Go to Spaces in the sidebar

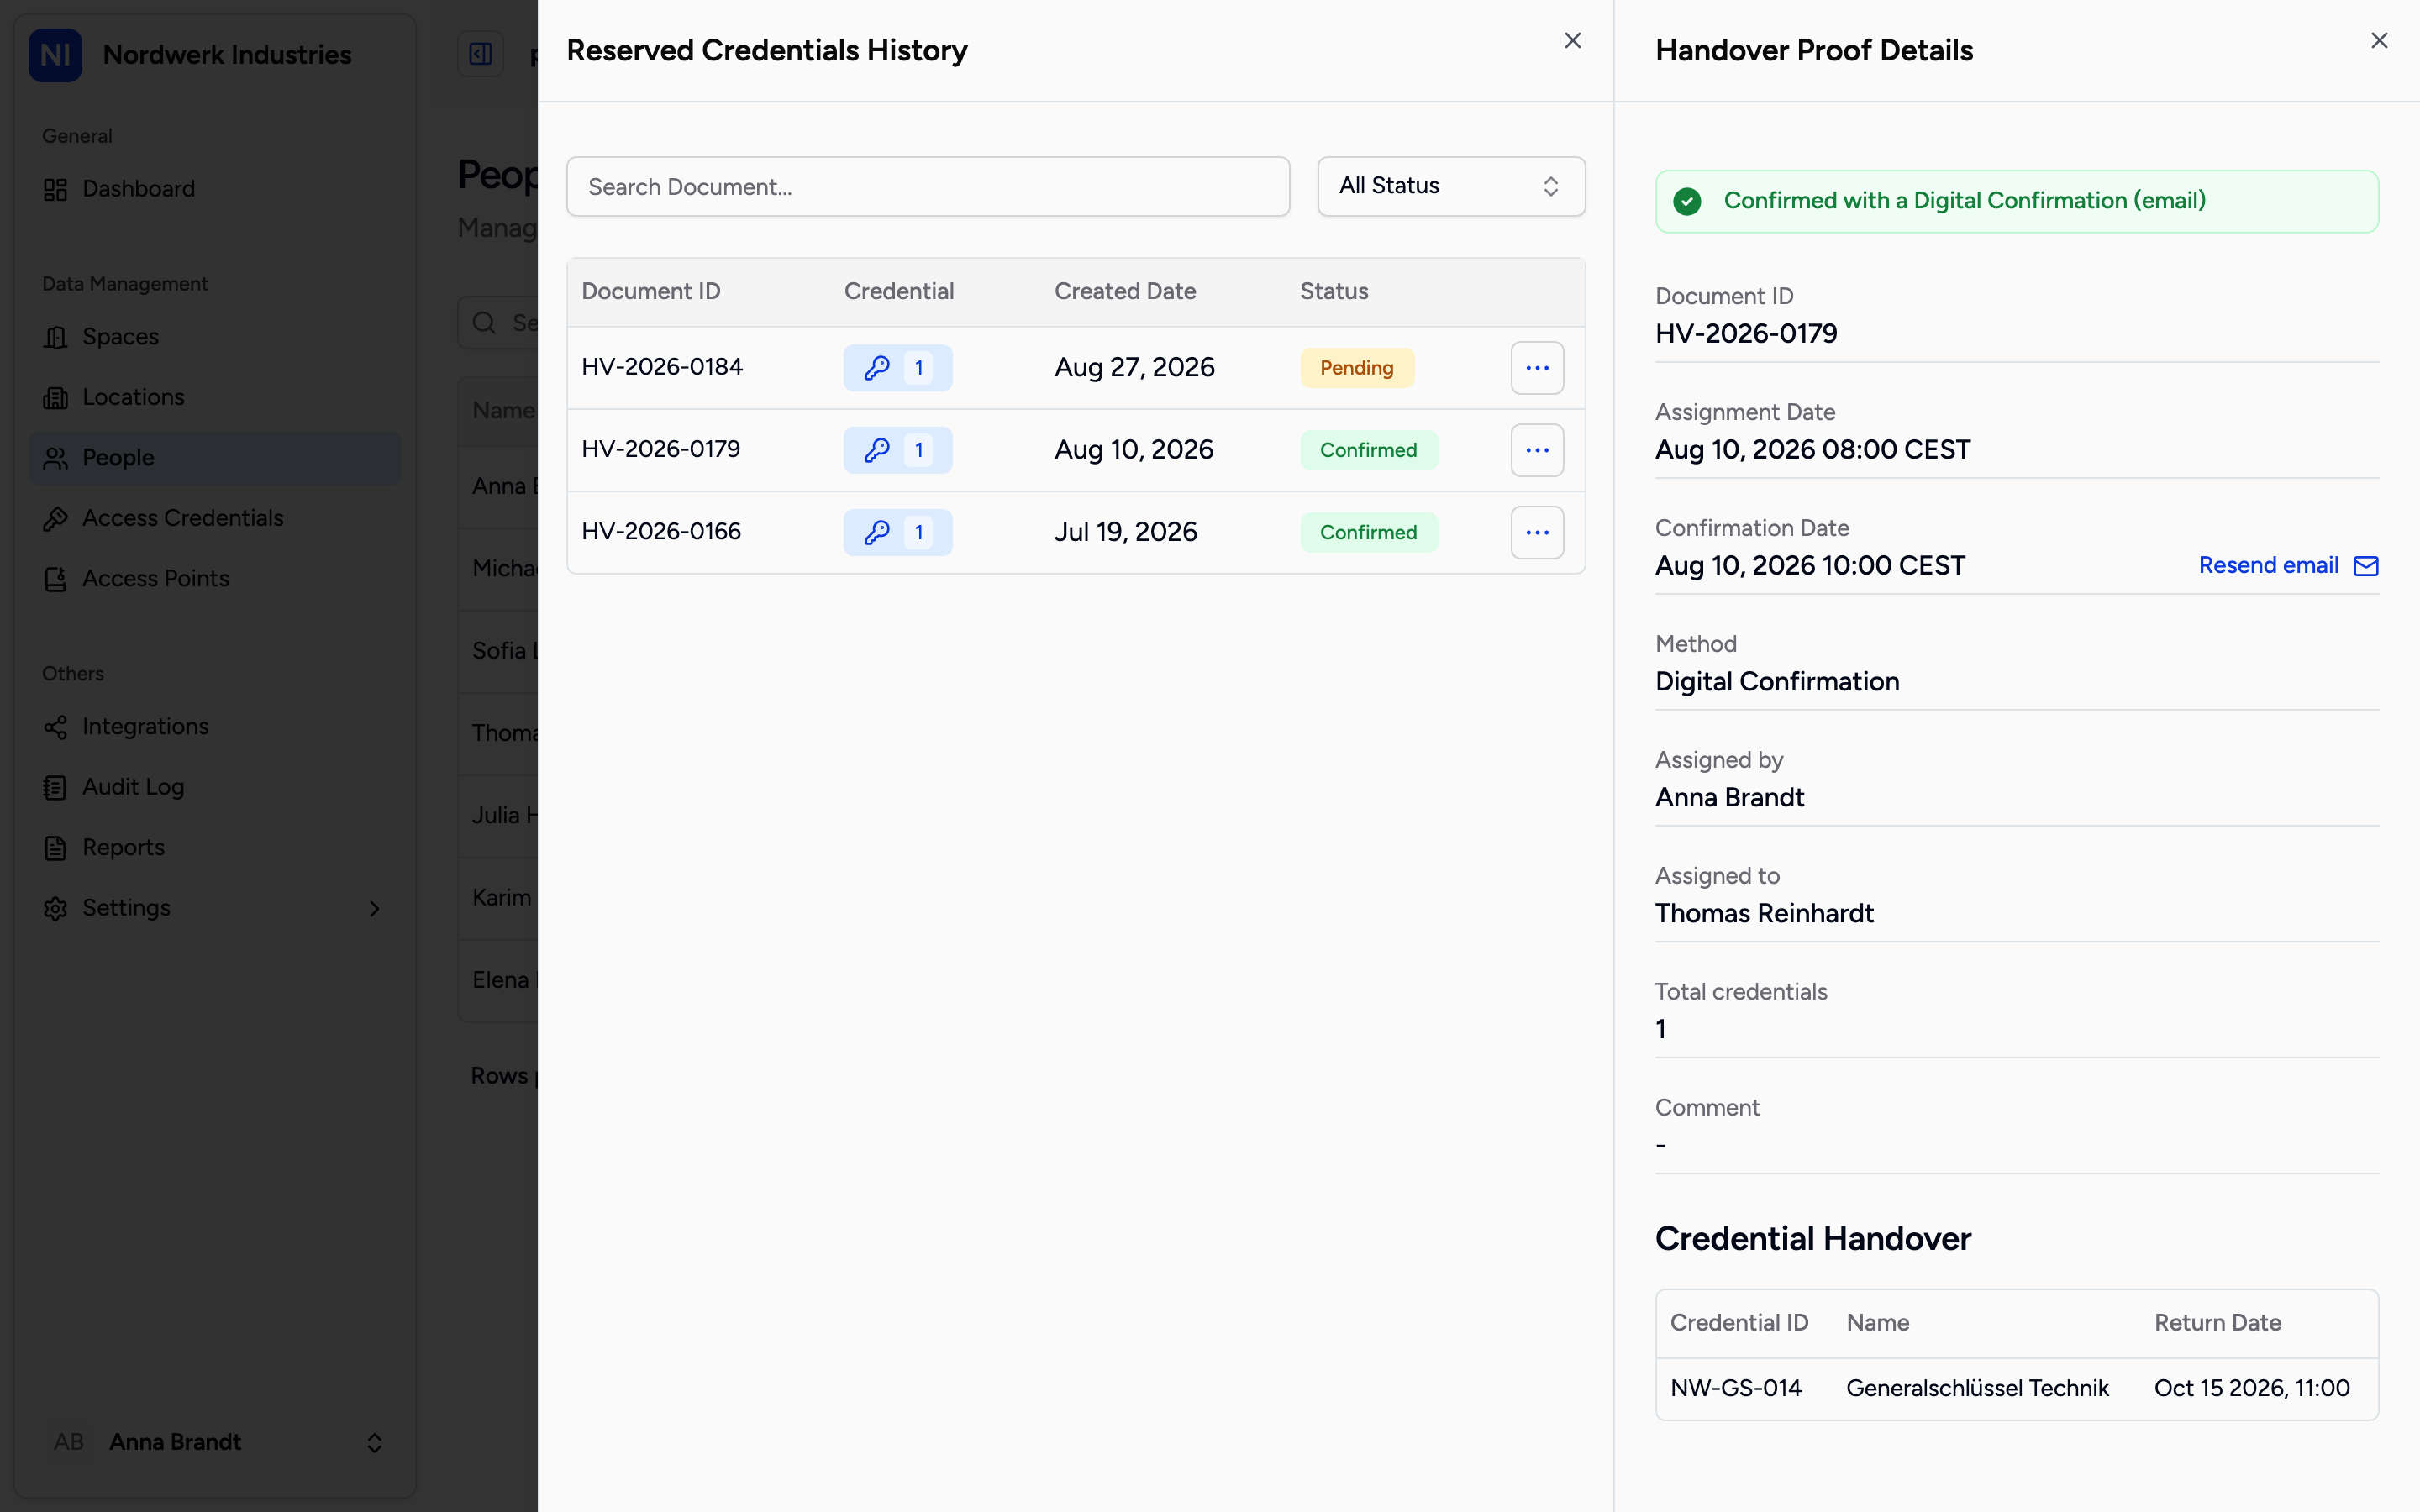pyautogui.click(x=215, y=337)
